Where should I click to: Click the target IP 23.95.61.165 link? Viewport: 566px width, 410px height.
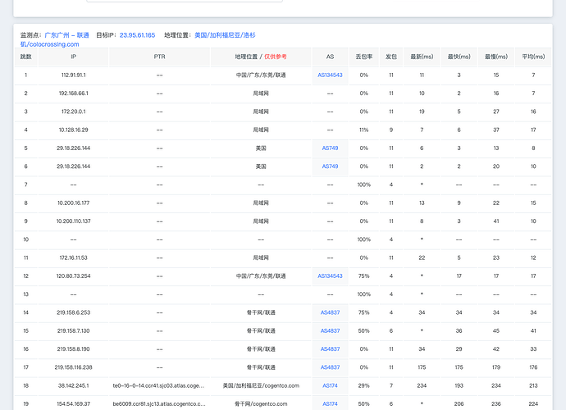[x=137, y=35]
